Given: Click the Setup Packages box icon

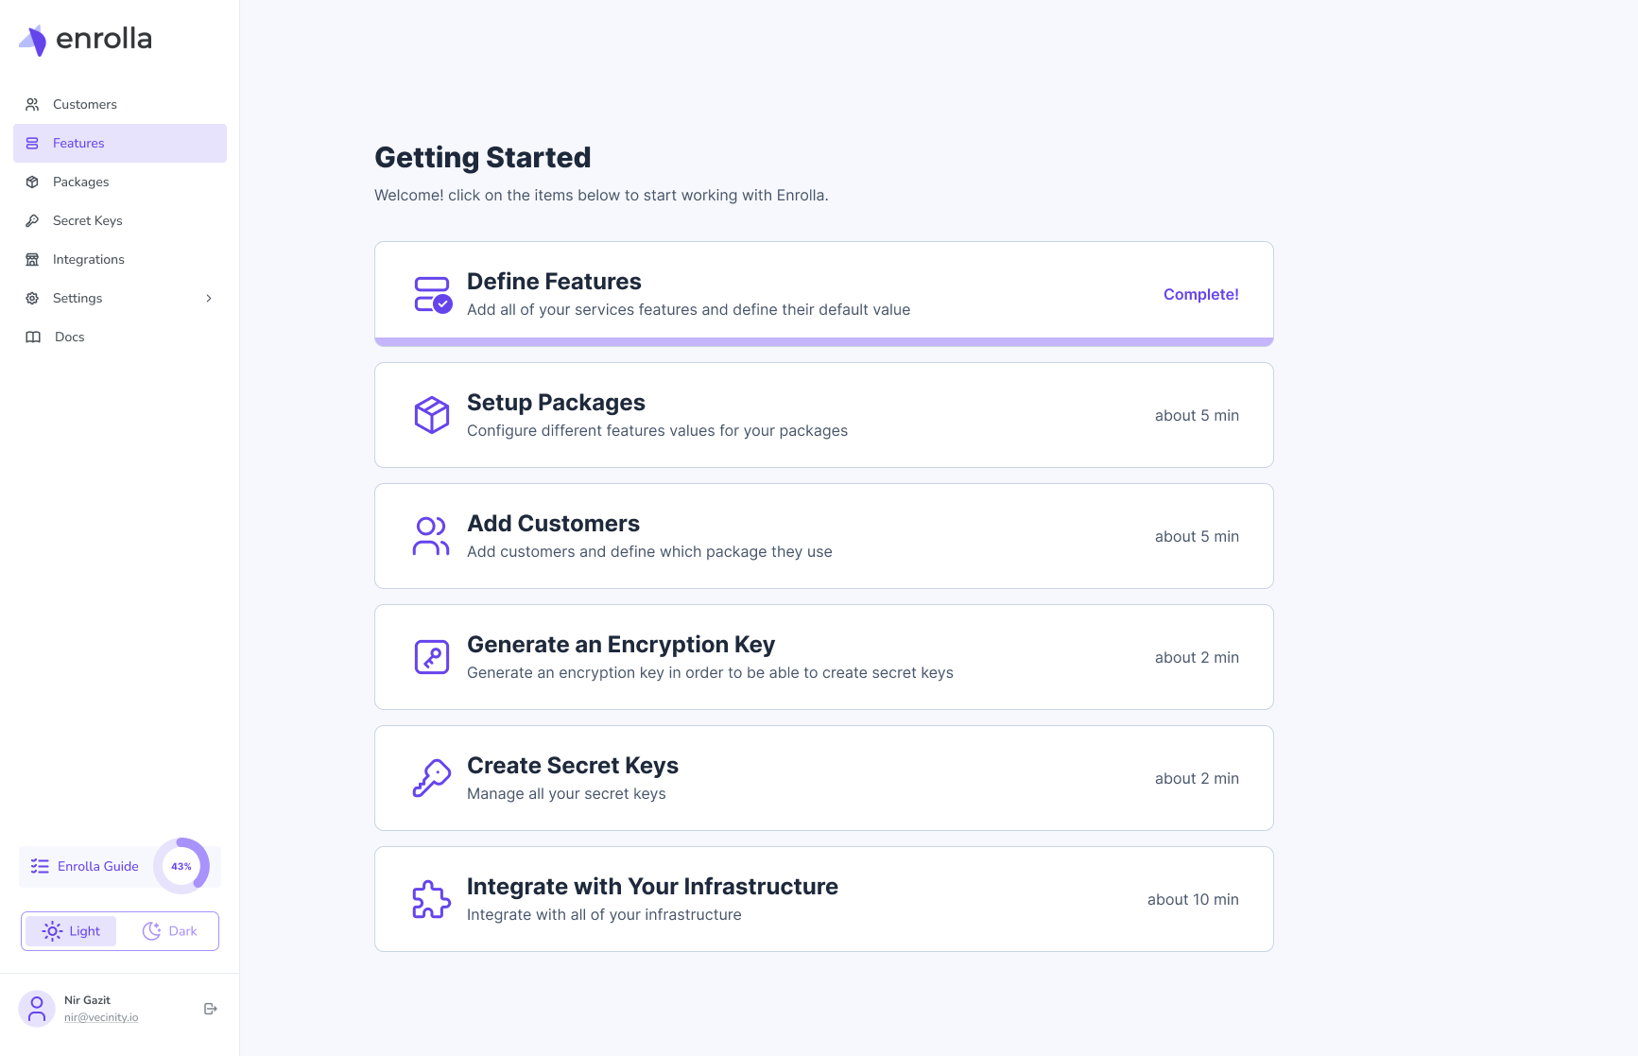Looking at the screenshot, I should 432,415.
